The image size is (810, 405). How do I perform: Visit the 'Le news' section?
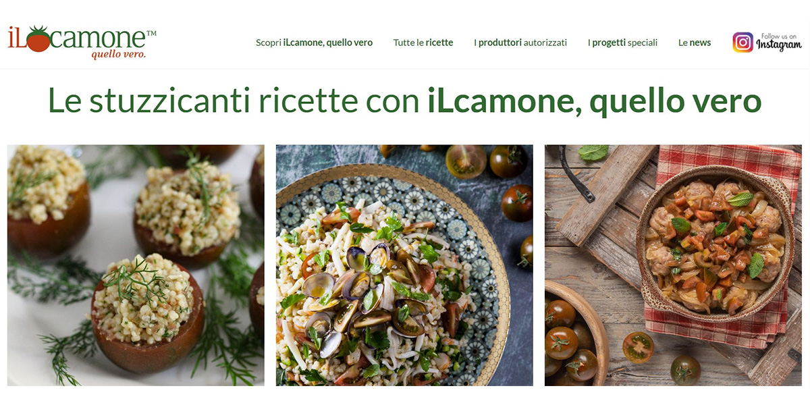[x=695, y=43]
